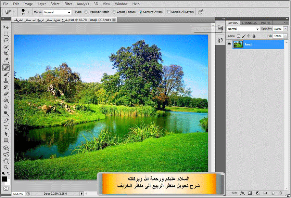Image resolution: width=291 pixels, height=198 pixels.
Task: Choose the Hand tool
Action: tap(6, 161)
